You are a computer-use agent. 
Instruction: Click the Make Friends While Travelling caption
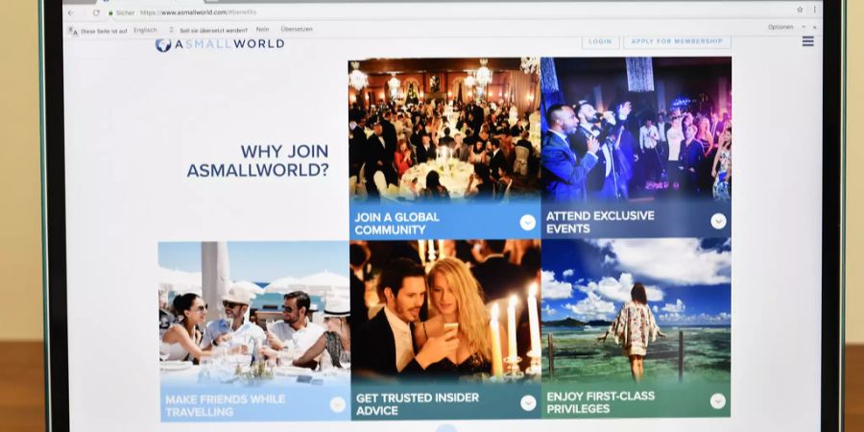[x=226, y=405]
